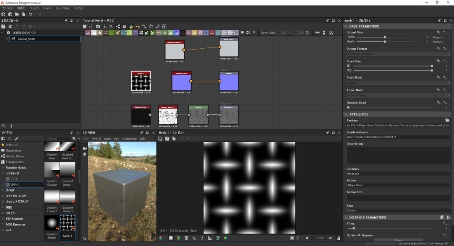Click the Library Search field
This screenshot has width=454, height=246.
click(59, 139)
